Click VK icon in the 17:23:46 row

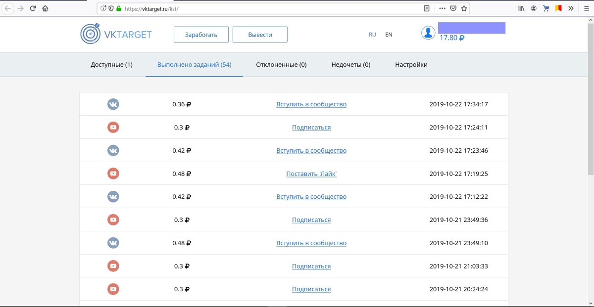pos(113,151)
